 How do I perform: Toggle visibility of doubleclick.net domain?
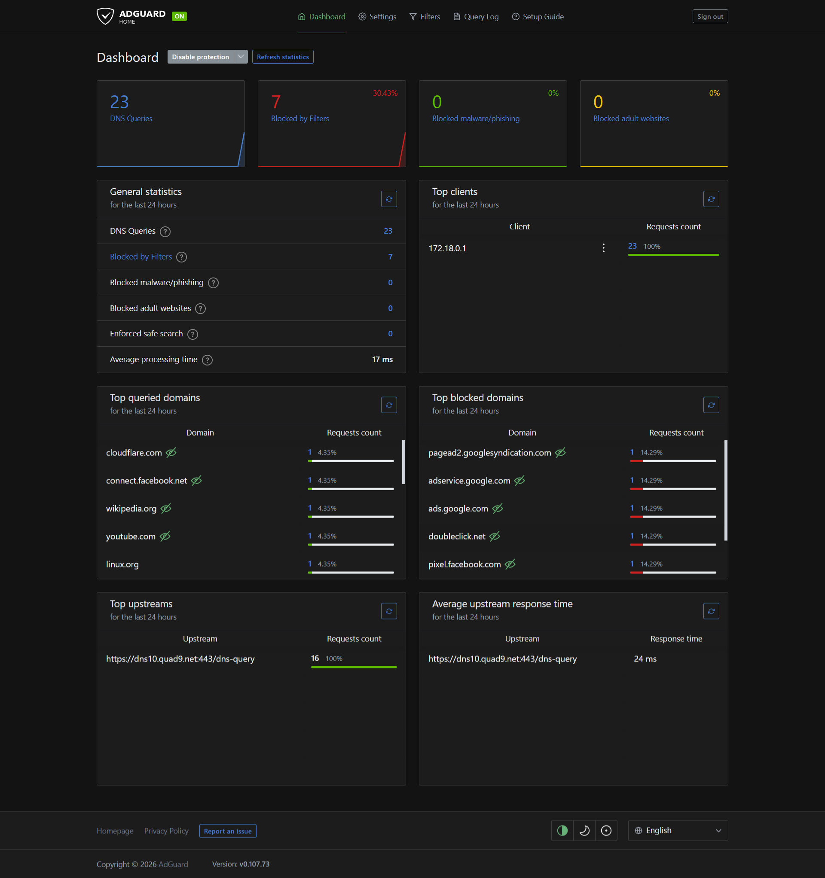click(x=495, y=536)
